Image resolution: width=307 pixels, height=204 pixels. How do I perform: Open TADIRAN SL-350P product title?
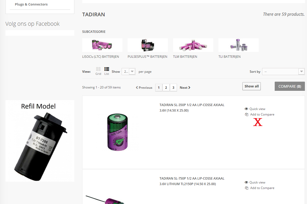(192, 108)
